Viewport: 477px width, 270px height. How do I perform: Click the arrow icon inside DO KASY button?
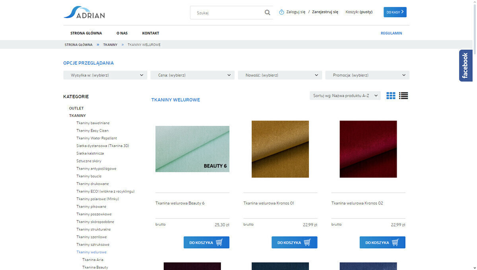pos(401,12)
